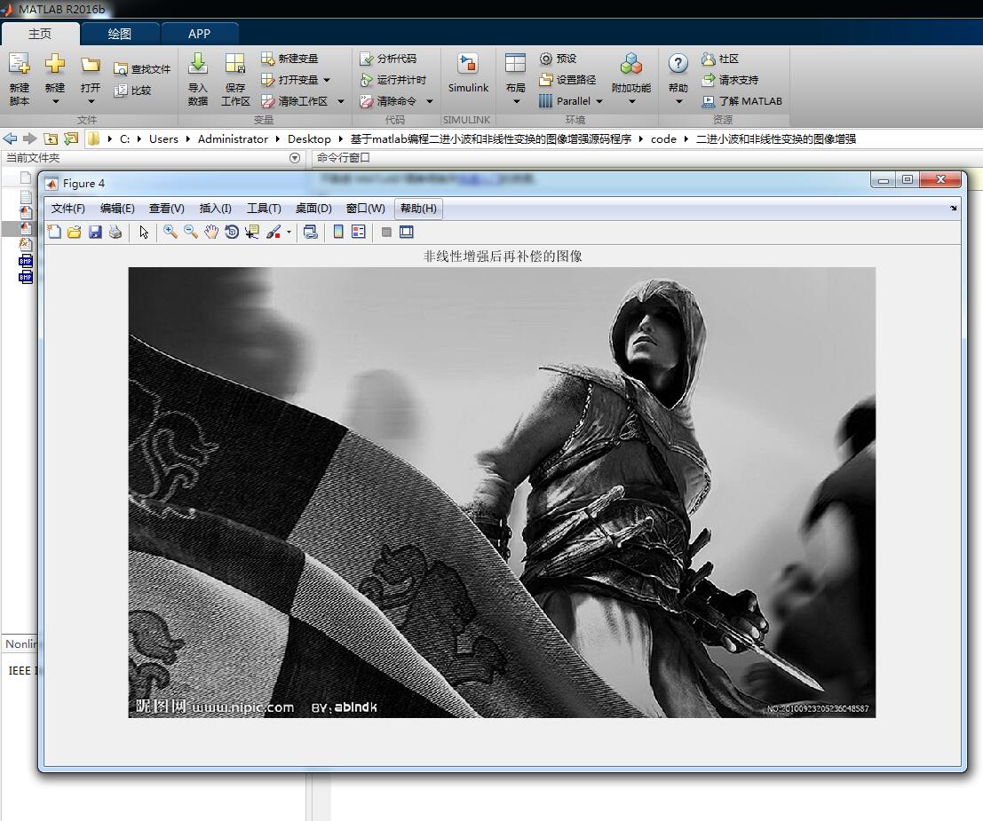Open Current Folder panel actions dropdown
Viewport: 983px width, 821px height.
[295, 158]
